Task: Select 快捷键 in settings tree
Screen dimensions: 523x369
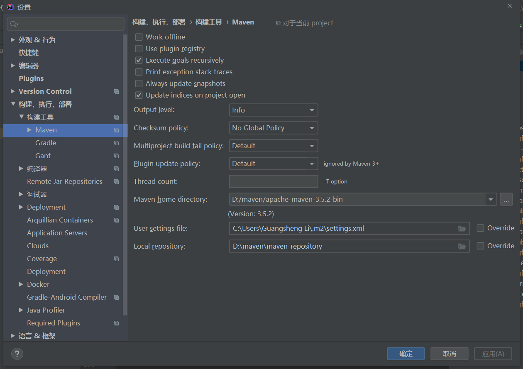Action: pyautogui.click(x=29, y=53)
